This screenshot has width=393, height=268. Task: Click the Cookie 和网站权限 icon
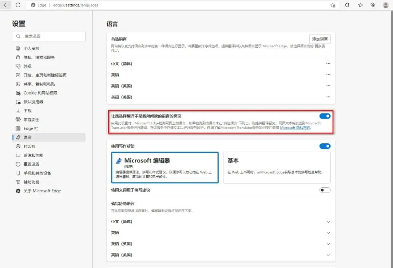(18, 93)
